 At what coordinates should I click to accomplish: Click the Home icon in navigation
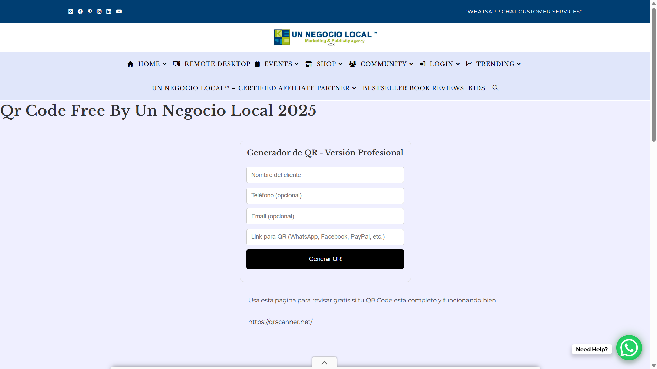click(130, 64)
